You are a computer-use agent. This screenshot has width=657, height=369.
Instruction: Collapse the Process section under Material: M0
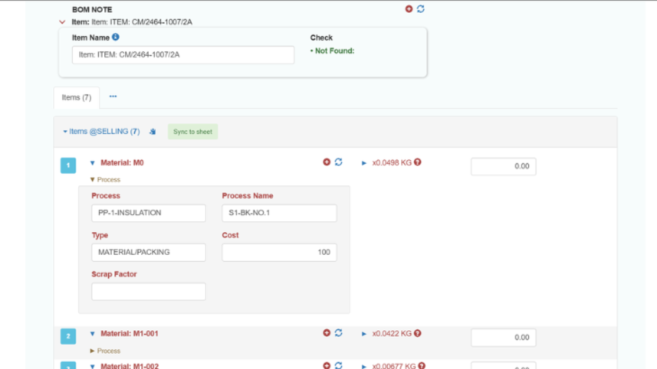tap(92, 180)
